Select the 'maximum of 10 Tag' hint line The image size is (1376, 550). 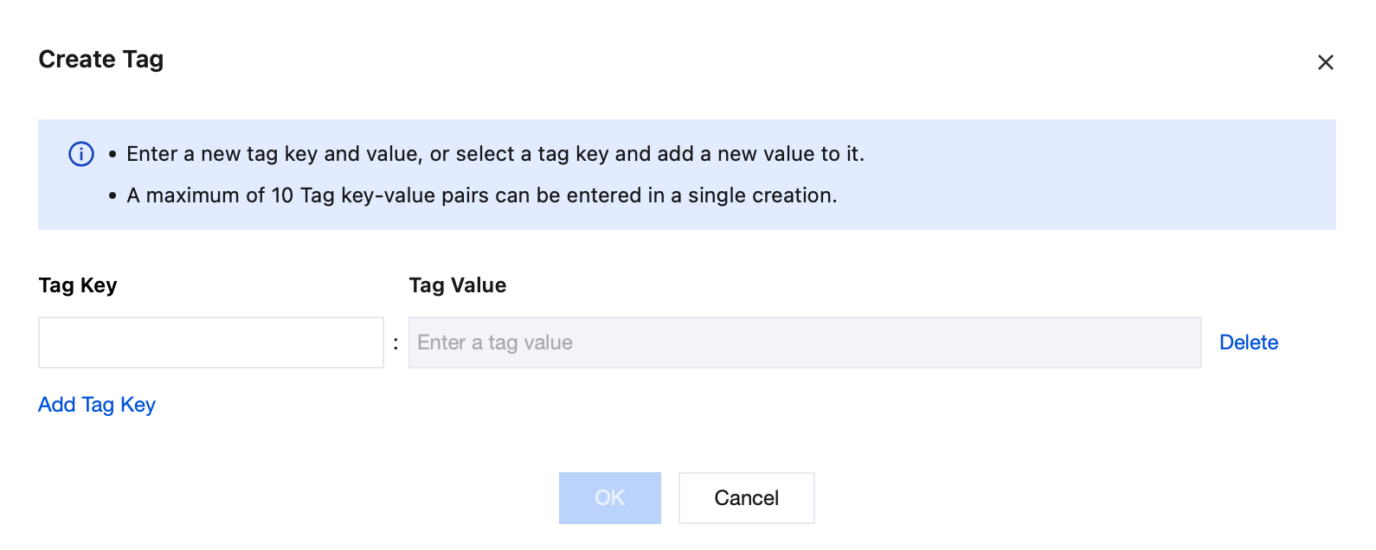481,195
